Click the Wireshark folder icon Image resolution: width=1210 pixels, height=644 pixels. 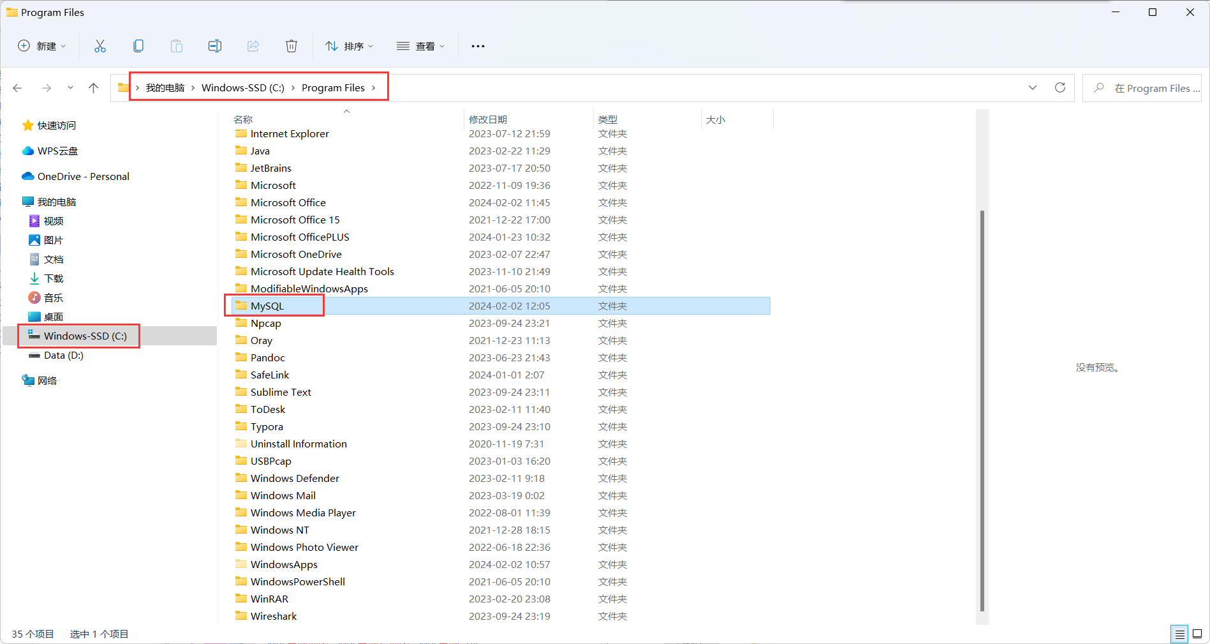(241, 616)
